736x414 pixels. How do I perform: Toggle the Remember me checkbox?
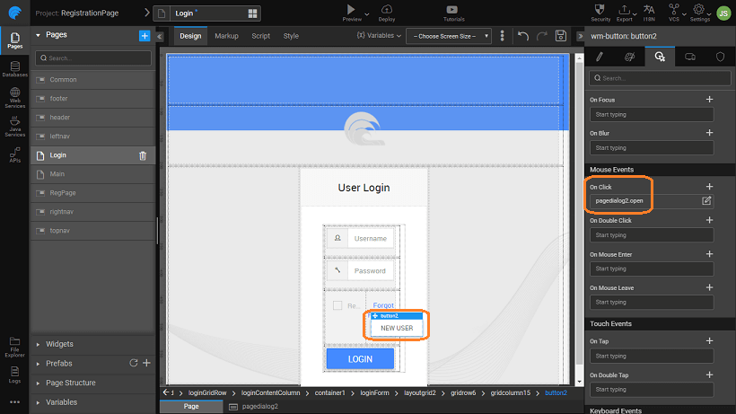(337, 305)
